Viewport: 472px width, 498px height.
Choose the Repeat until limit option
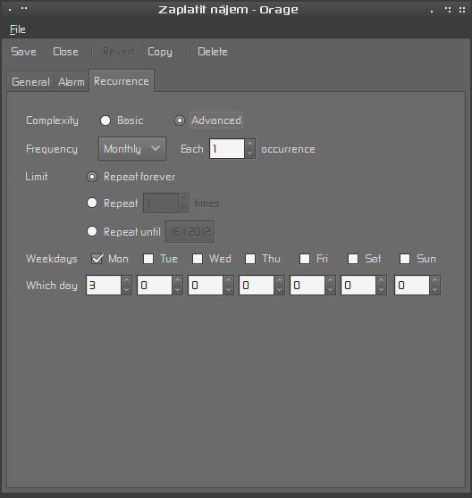92,231
